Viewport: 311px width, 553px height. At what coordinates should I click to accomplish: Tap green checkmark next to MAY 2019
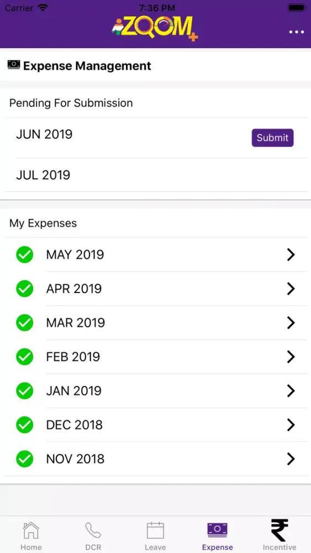coord(25,254)
